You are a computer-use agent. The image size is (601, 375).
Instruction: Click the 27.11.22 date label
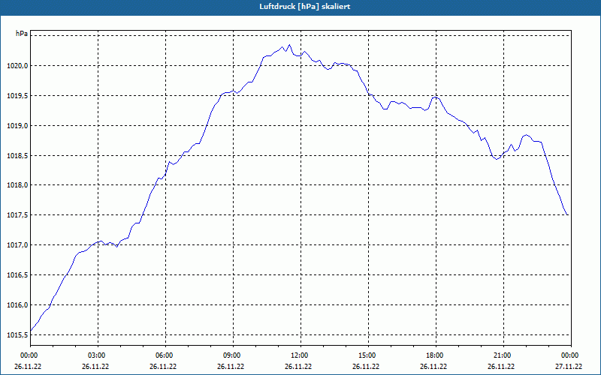coord(569,366)
